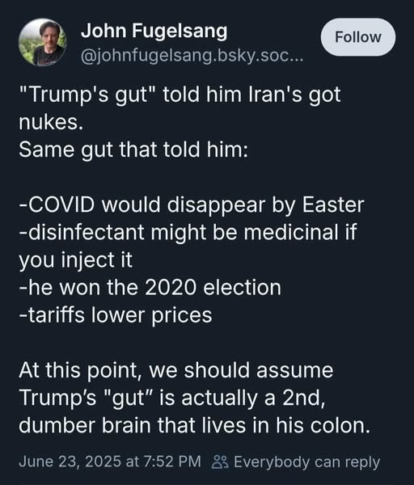Open the June 23, 2025 timestamp
This screenshot has height=485, width=414.
[110, 462]
